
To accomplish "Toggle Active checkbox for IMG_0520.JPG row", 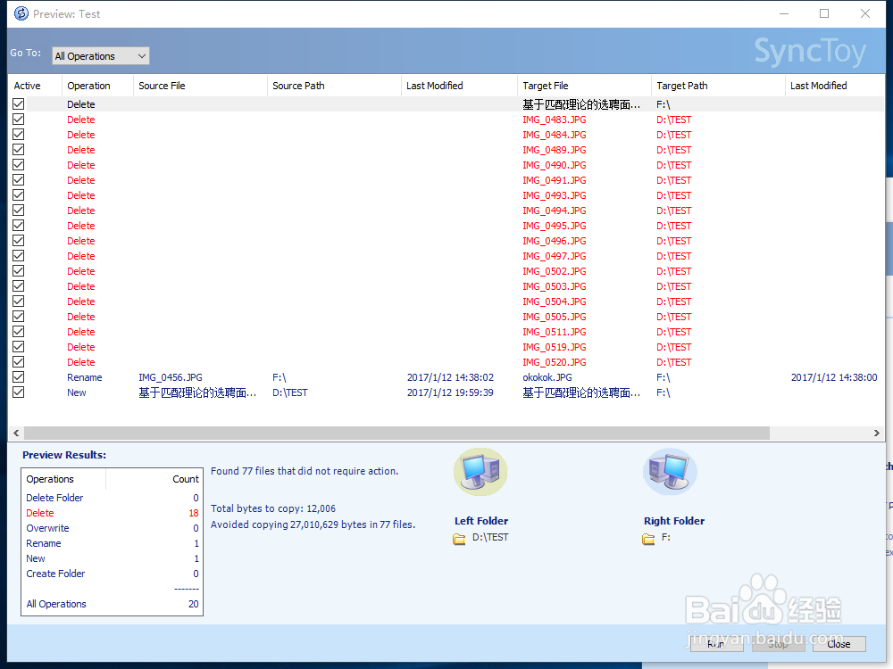I will [18, 362].
